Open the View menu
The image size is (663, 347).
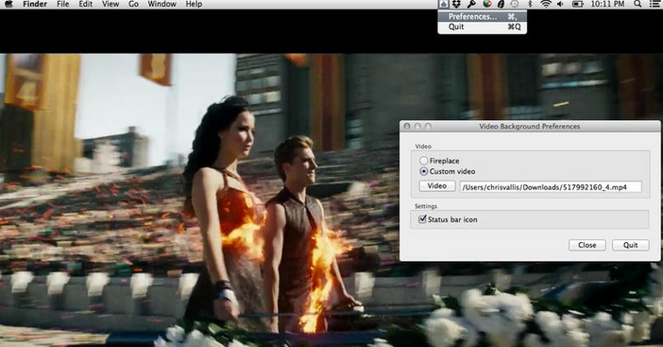tap(110, 4)
